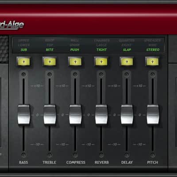Screen dimensions: 177x177
Task: Click the green PUSH mode text
Action: click(75, 50)
